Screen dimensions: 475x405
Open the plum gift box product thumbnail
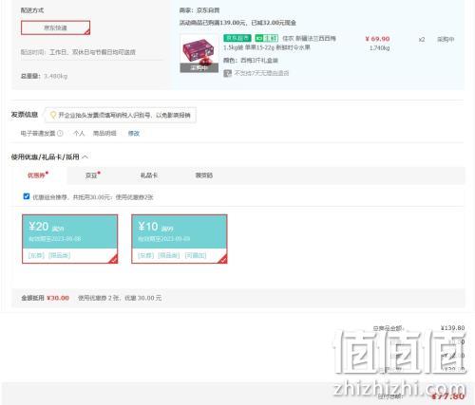point(199,53)
